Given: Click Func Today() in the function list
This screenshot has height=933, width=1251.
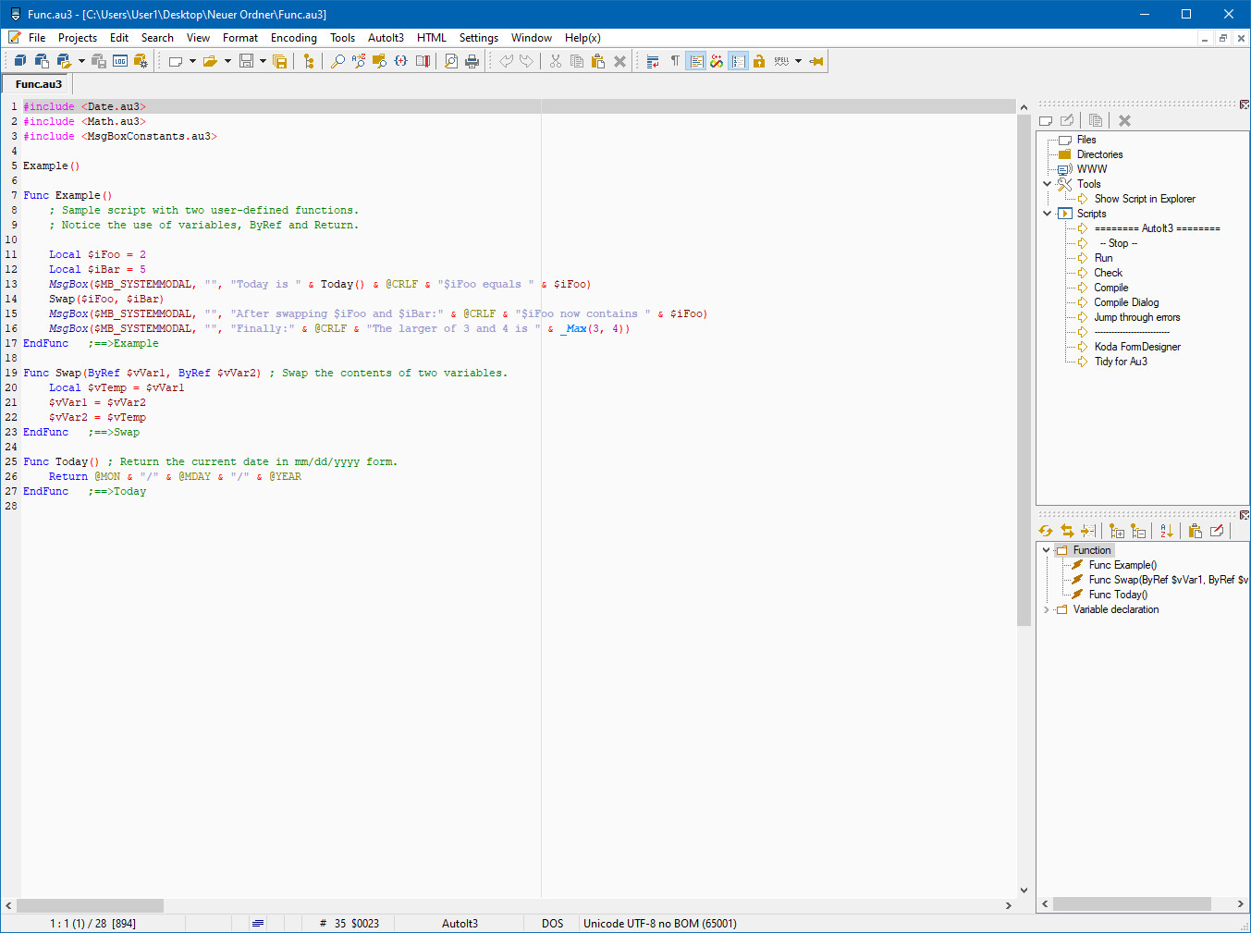Looking at the screenshot, I should [x=1118, y=595].
